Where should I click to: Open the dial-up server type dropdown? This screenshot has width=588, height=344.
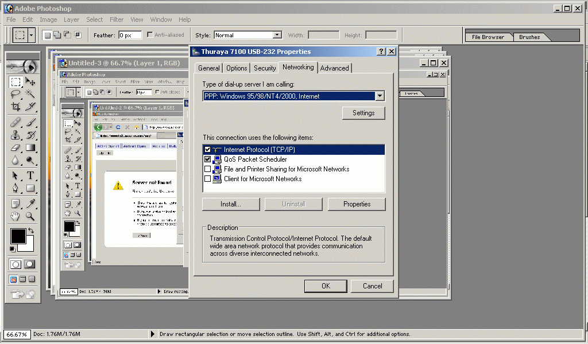click(380, 96)
